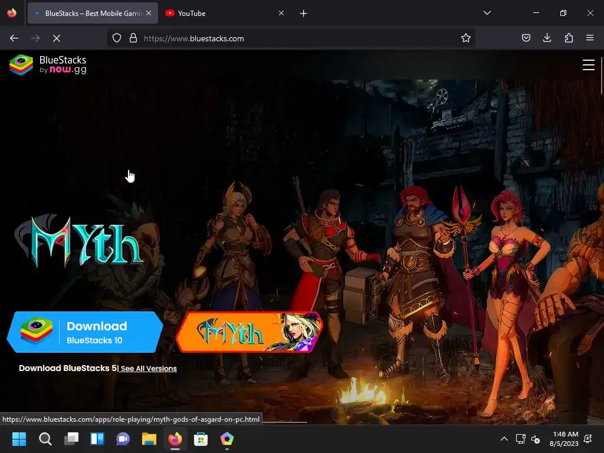Launch the Chat app from taskbar

point(123,439)
